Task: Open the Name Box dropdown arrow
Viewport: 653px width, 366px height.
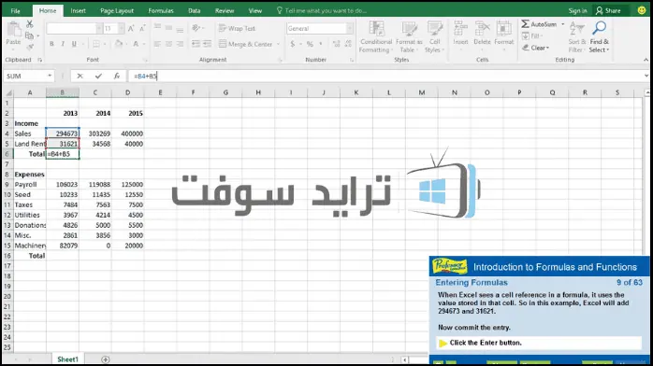Action: pos(50,76)
